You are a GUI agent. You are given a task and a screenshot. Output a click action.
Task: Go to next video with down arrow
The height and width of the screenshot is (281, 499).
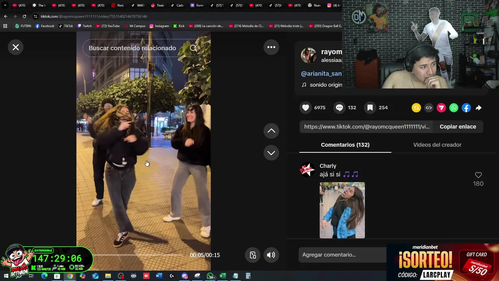click(271, 153)
